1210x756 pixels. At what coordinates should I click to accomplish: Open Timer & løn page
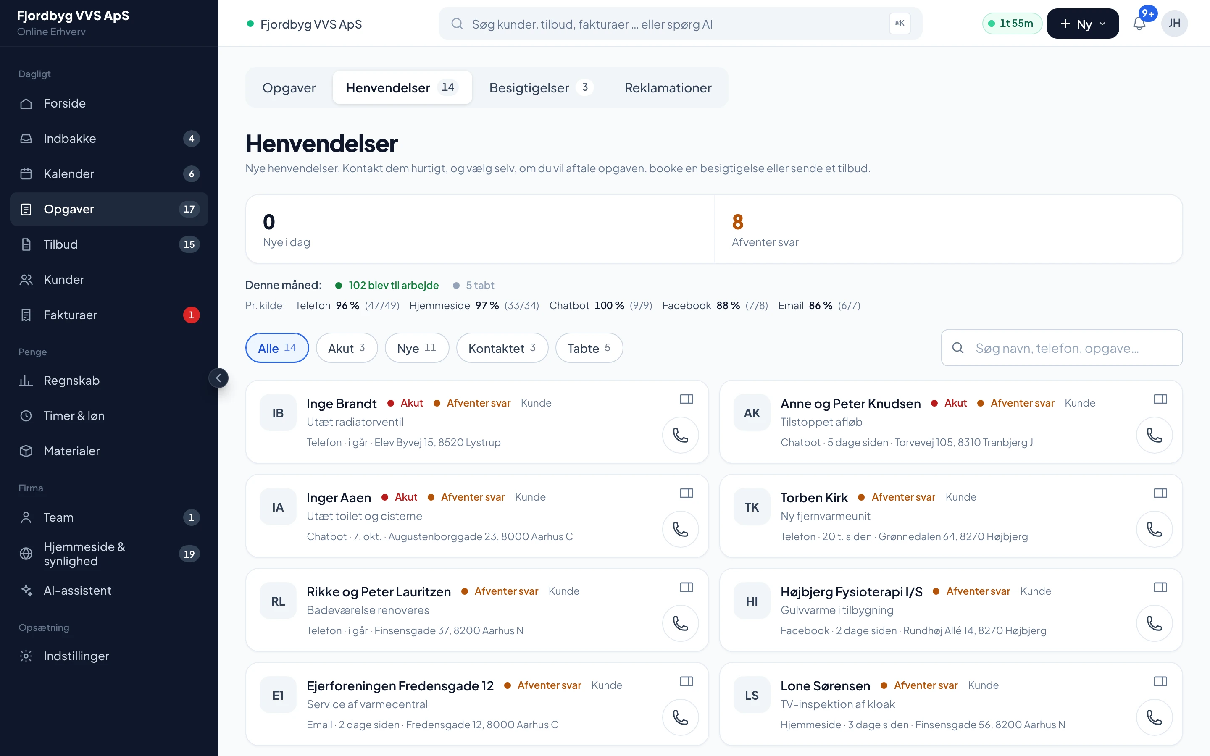[109, 416]
